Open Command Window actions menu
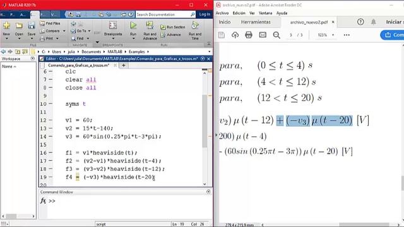The height and width of the screenshot is (227, 404). (x=208, y=192)
